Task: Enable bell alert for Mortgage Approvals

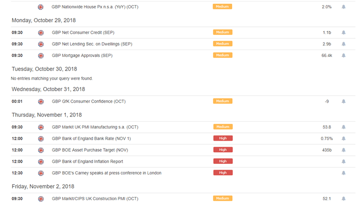Action: 343,55
